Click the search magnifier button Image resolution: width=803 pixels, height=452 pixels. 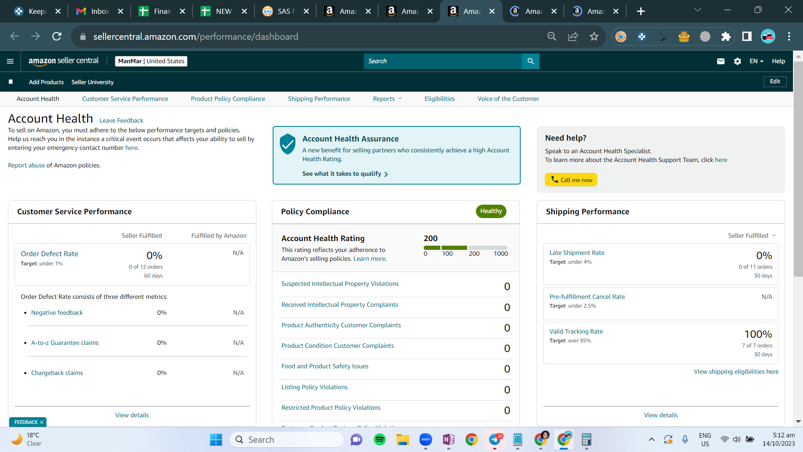pos(531,61)
